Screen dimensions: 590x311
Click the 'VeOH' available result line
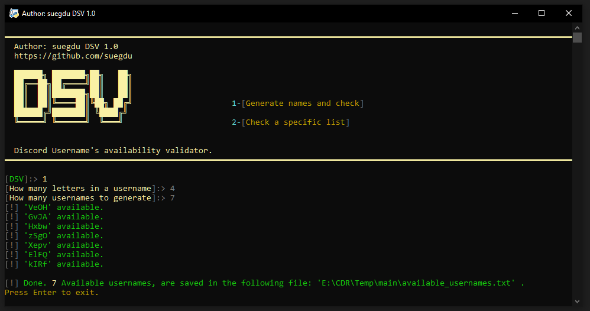tap(54, 208)
